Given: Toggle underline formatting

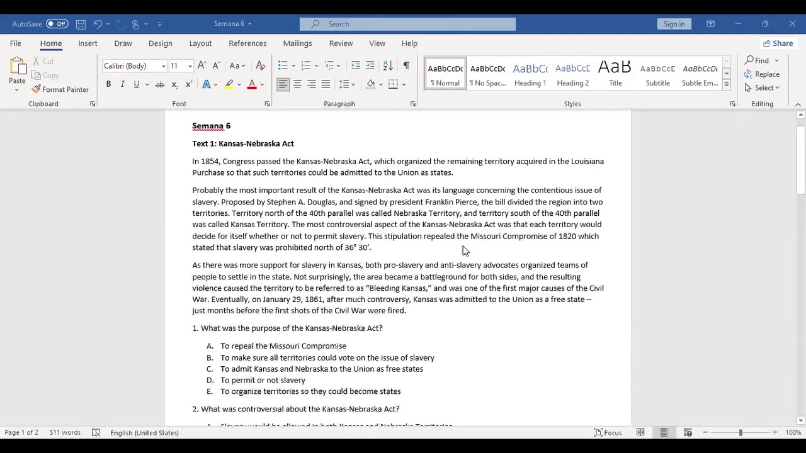Looking at the screenshot, I should tap(136, 84).
